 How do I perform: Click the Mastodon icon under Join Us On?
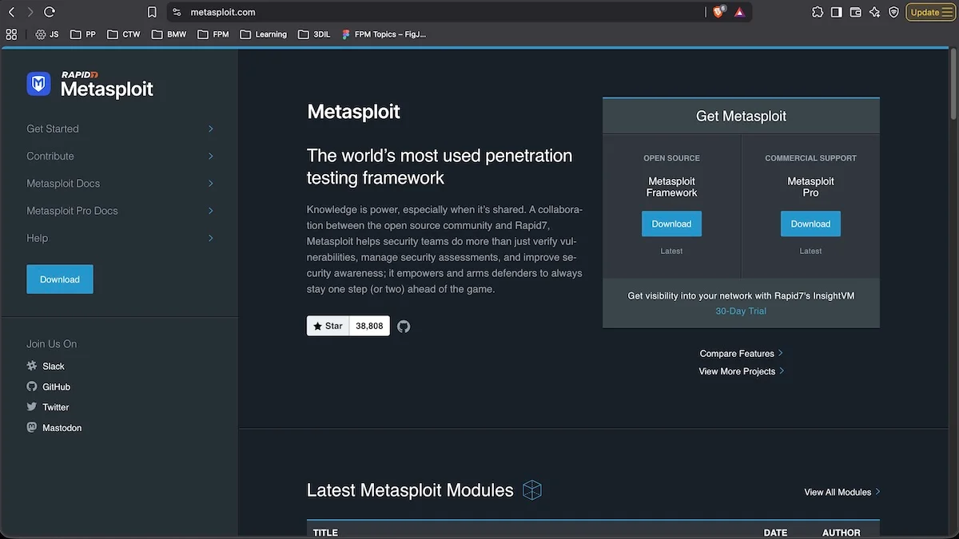32,427
